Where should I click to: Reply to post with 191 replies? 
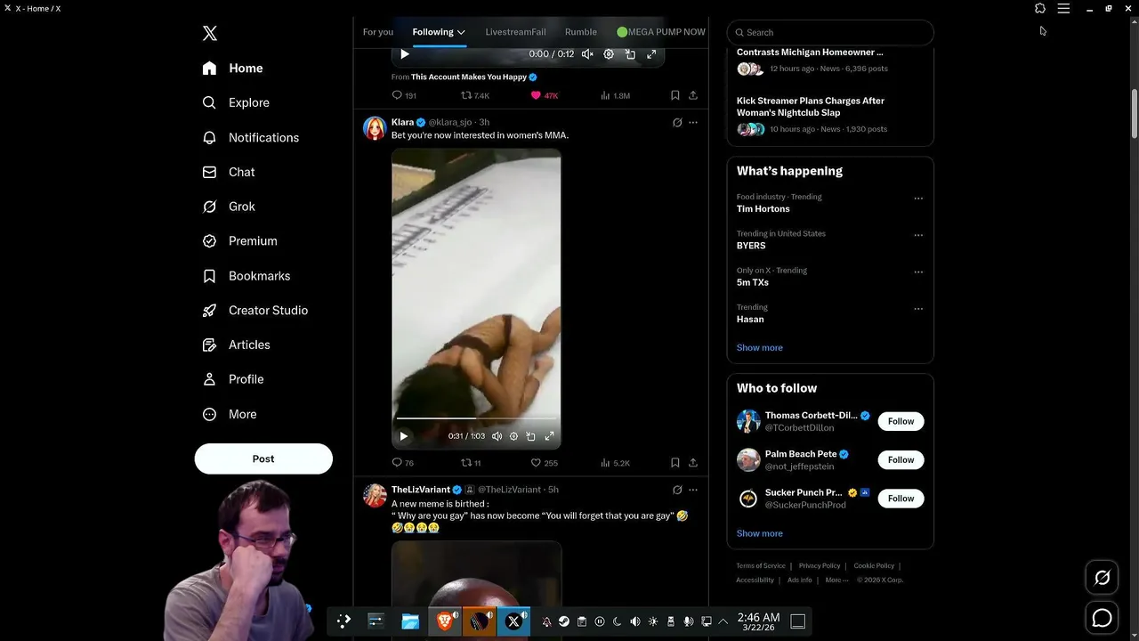click(404, 95)
